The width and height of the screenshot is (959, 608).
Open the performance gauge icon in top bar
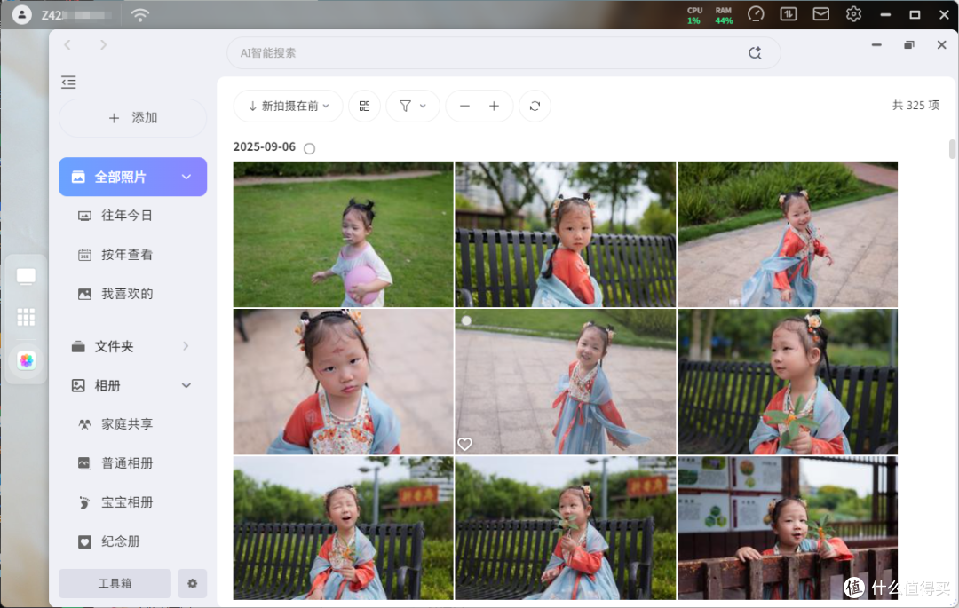point(756,14)
